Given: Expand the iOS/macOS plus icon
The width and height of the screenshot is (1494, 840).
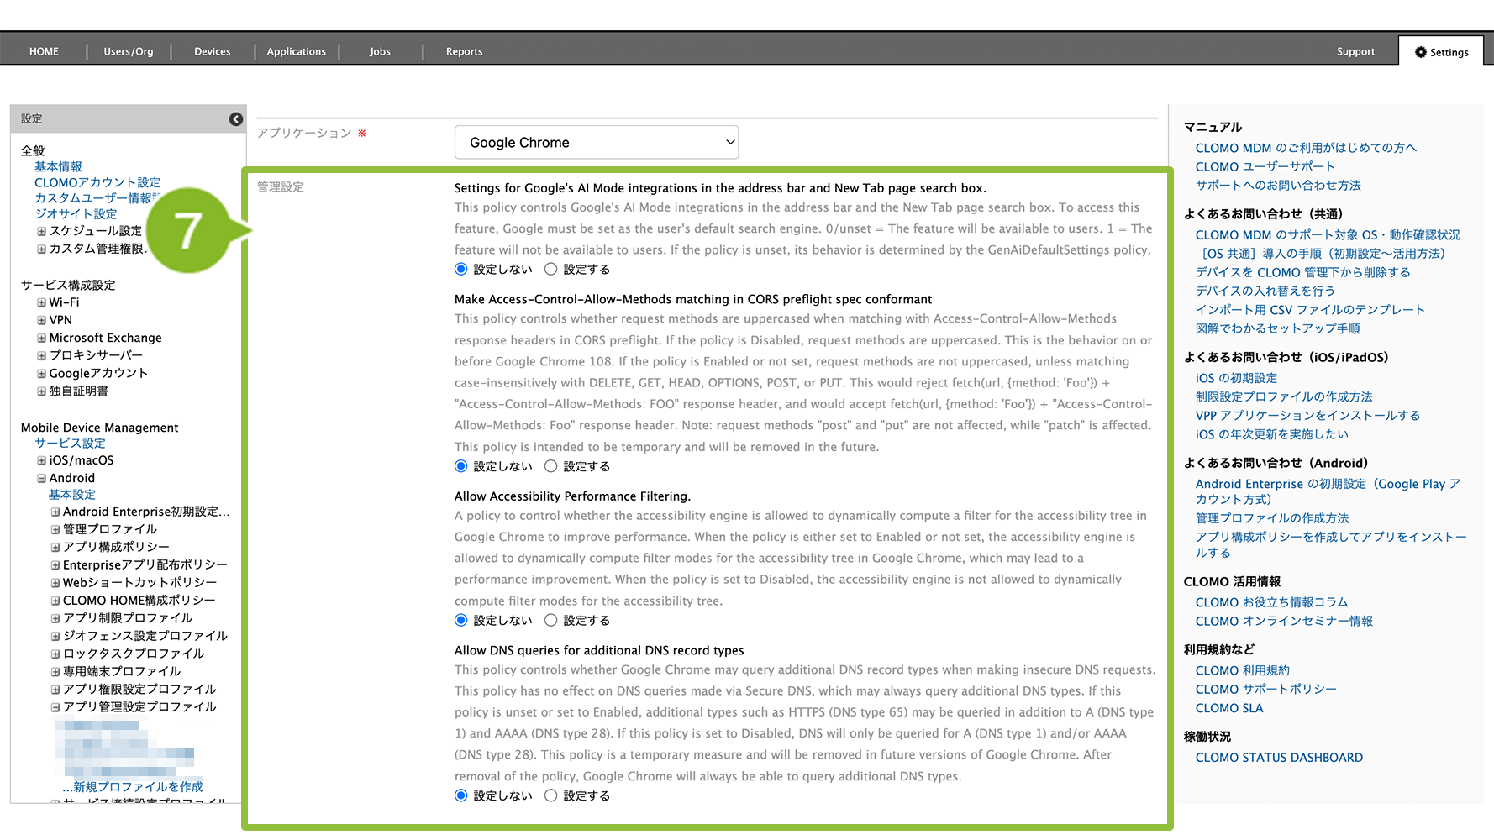Looking at the screenshot, I should 41,460.
